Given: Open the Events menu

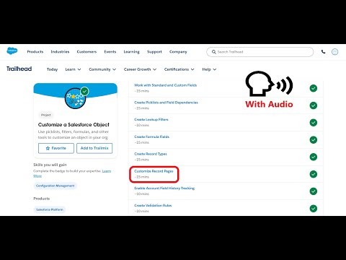Looking at the screenshot, I should [x=110, y=51].
